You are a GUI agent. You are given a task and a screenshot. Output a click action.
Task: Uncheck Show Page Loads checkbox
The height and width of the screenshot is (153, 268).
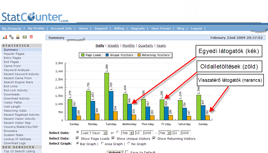point(77,138)
